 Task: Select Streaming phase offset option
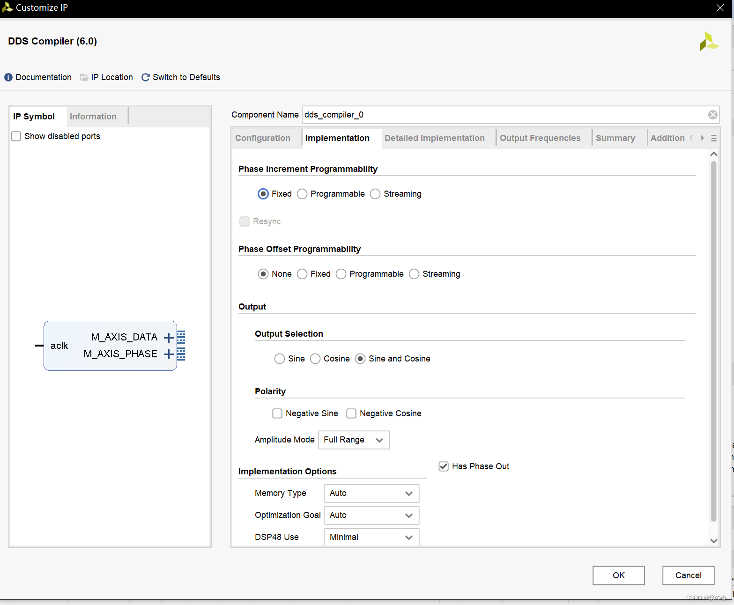click(x=414, y=274)
